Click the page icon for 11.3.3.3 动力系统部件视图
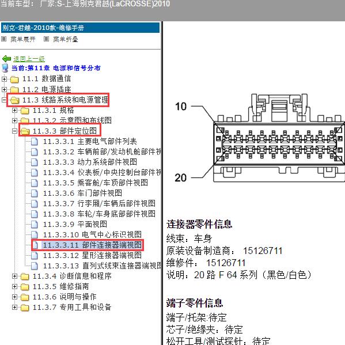Viewport: 345px width, 345px height. coord(35,162)
